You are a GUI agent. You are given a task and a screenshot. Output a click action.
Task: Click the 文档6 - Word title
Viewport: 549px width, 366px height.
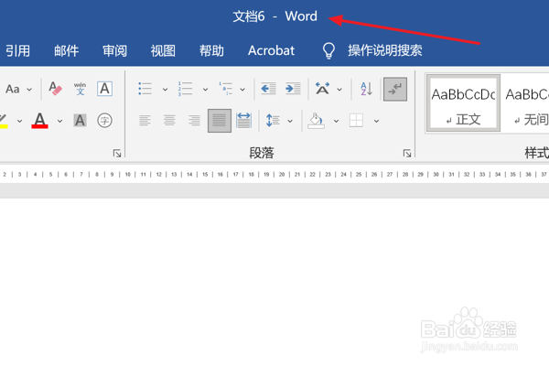click(x=274, y=16)
